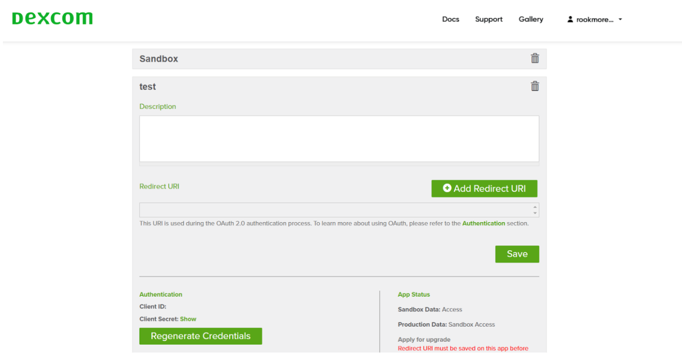Expand the Sandbox app panel header
682x363 pixels.
point(159,59)
